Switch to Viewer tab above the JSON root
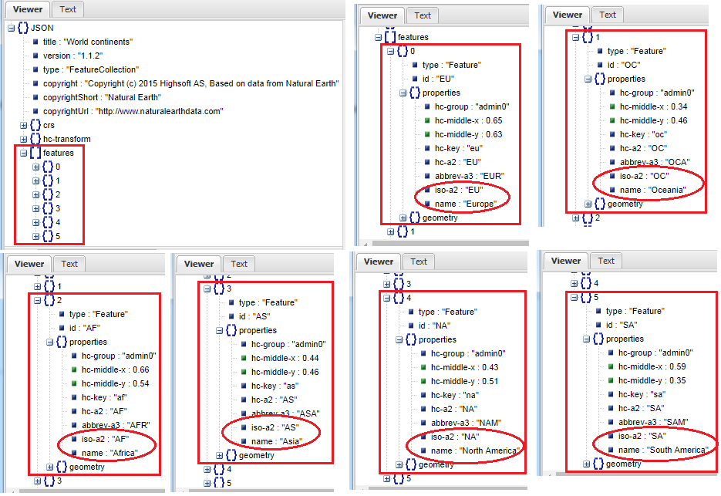The image size is (721, 496). click(29, 9)
